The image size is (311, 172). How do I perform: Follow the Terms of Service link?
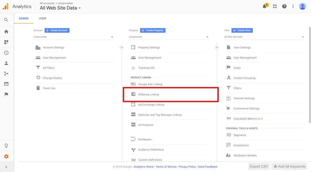click(166, 167)
